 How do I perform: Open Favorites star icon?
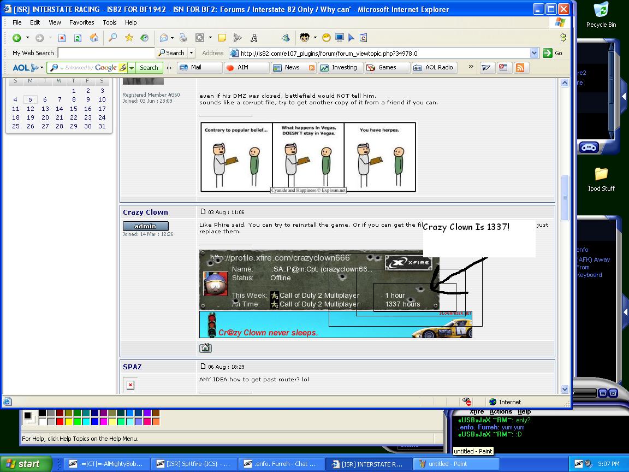pyautogui.click(x=129, y=38)
